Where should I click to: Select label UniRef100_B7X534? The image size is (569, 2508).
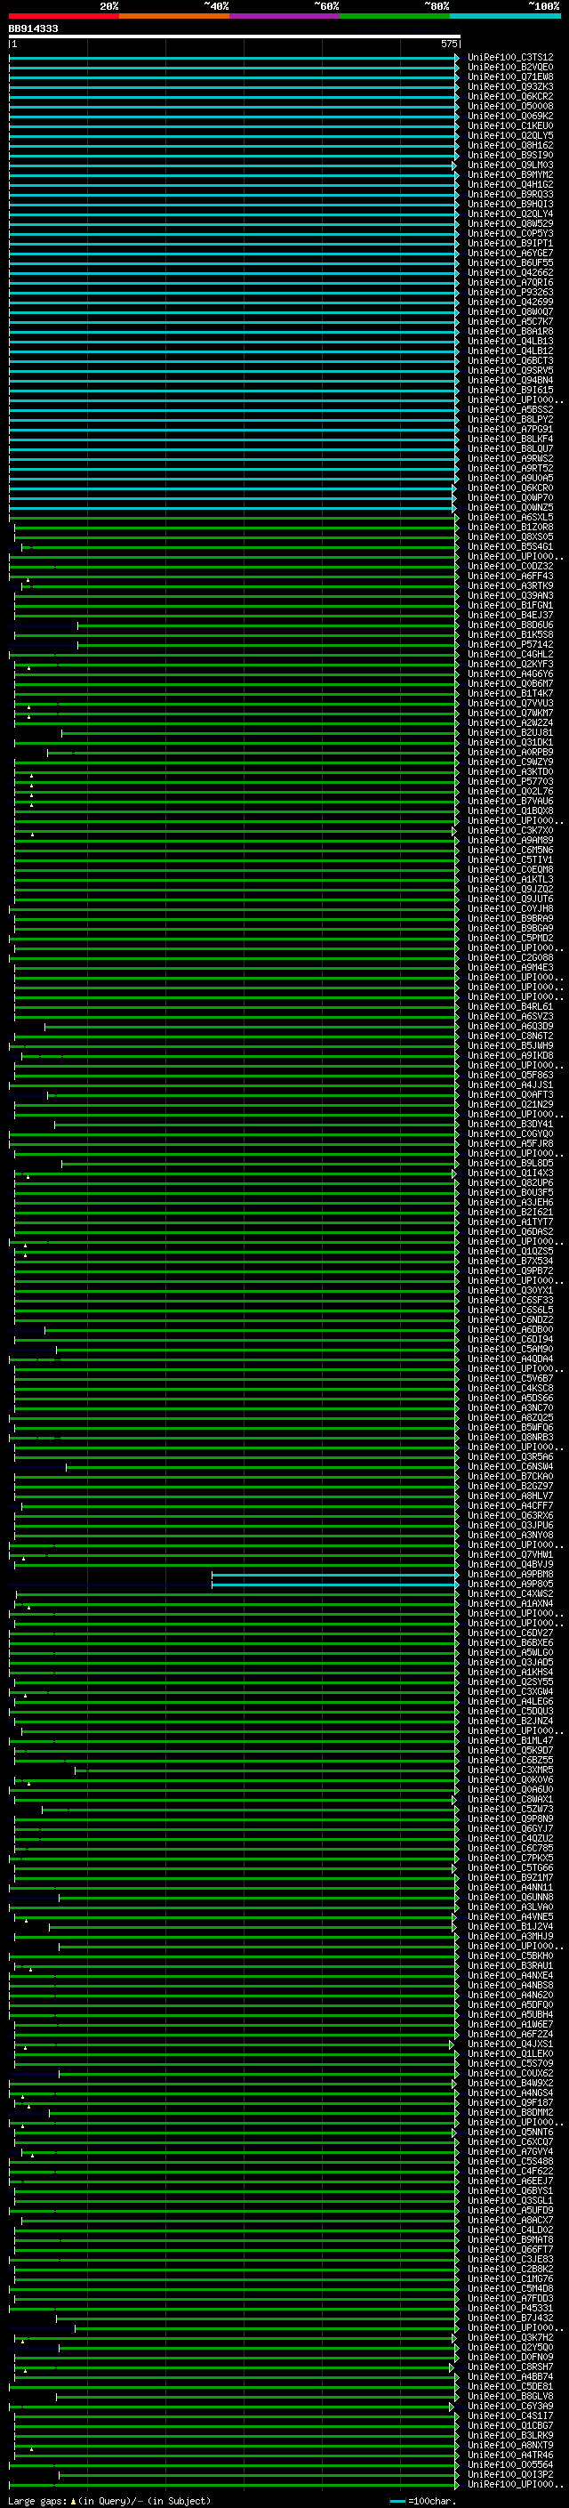(x=510, y=1262)
